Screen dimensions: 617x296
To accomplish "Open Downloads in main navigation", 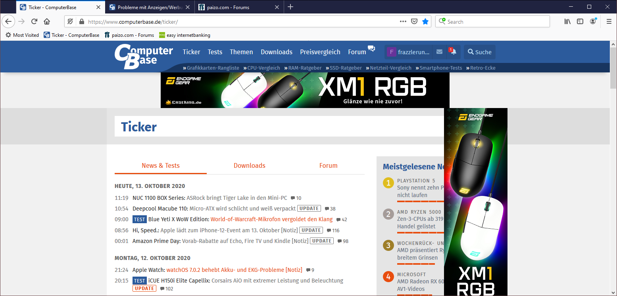I will [277, 52].
